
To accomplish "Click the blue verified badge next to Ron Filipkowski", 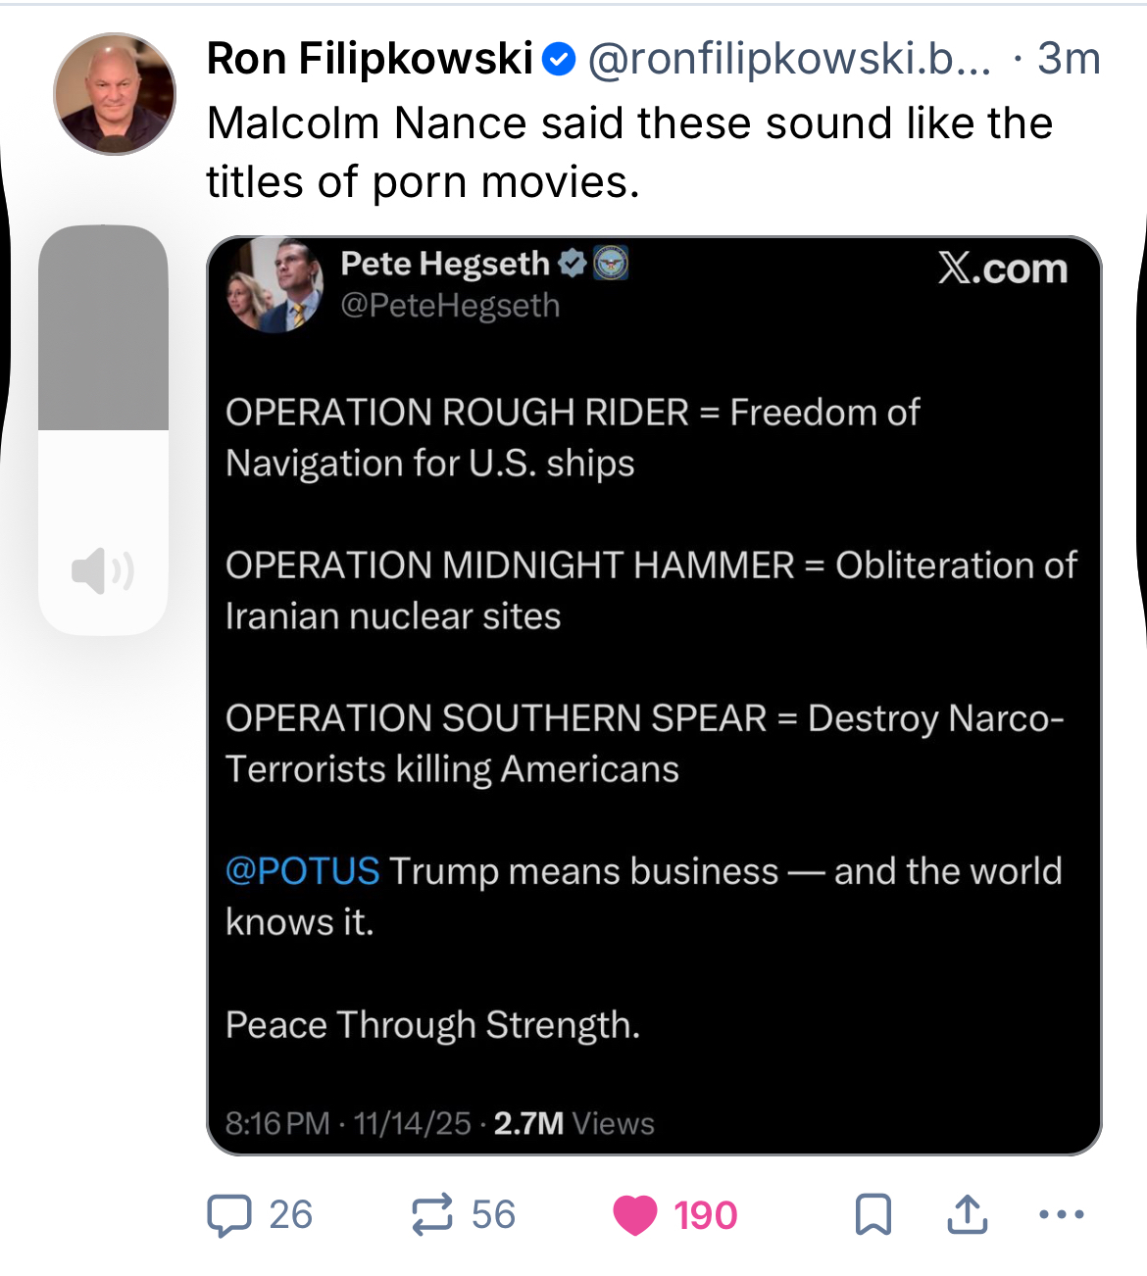I will (x=559, y=60).
